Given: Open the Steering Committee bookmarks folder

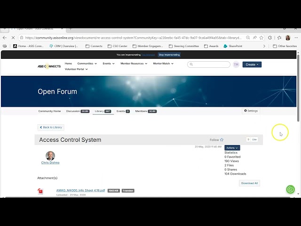Looking at the screenshot, I should pyautogui.click(x=184, y=46).
